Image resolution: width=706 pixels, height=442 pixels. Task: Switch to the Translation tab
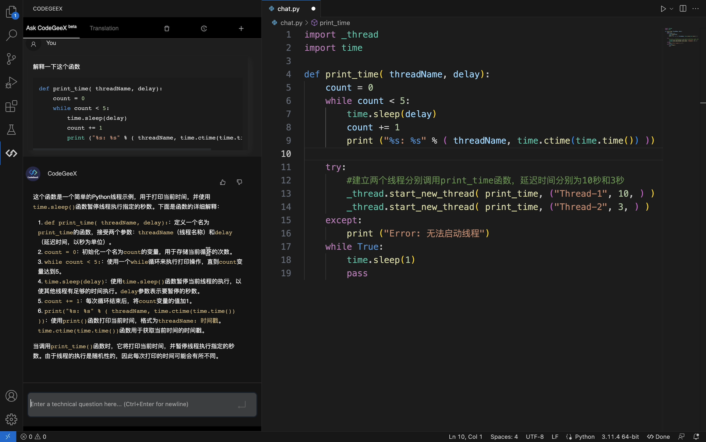tap(104, 28)
